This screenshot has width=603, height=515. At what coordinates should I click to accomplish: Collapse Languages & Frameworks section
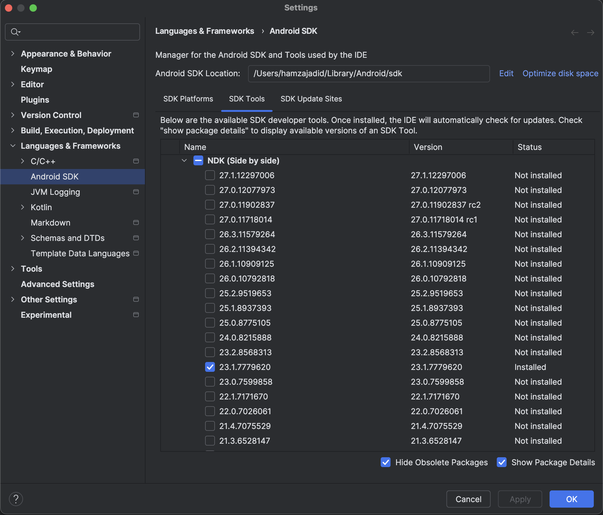click(x=13, y=146)
